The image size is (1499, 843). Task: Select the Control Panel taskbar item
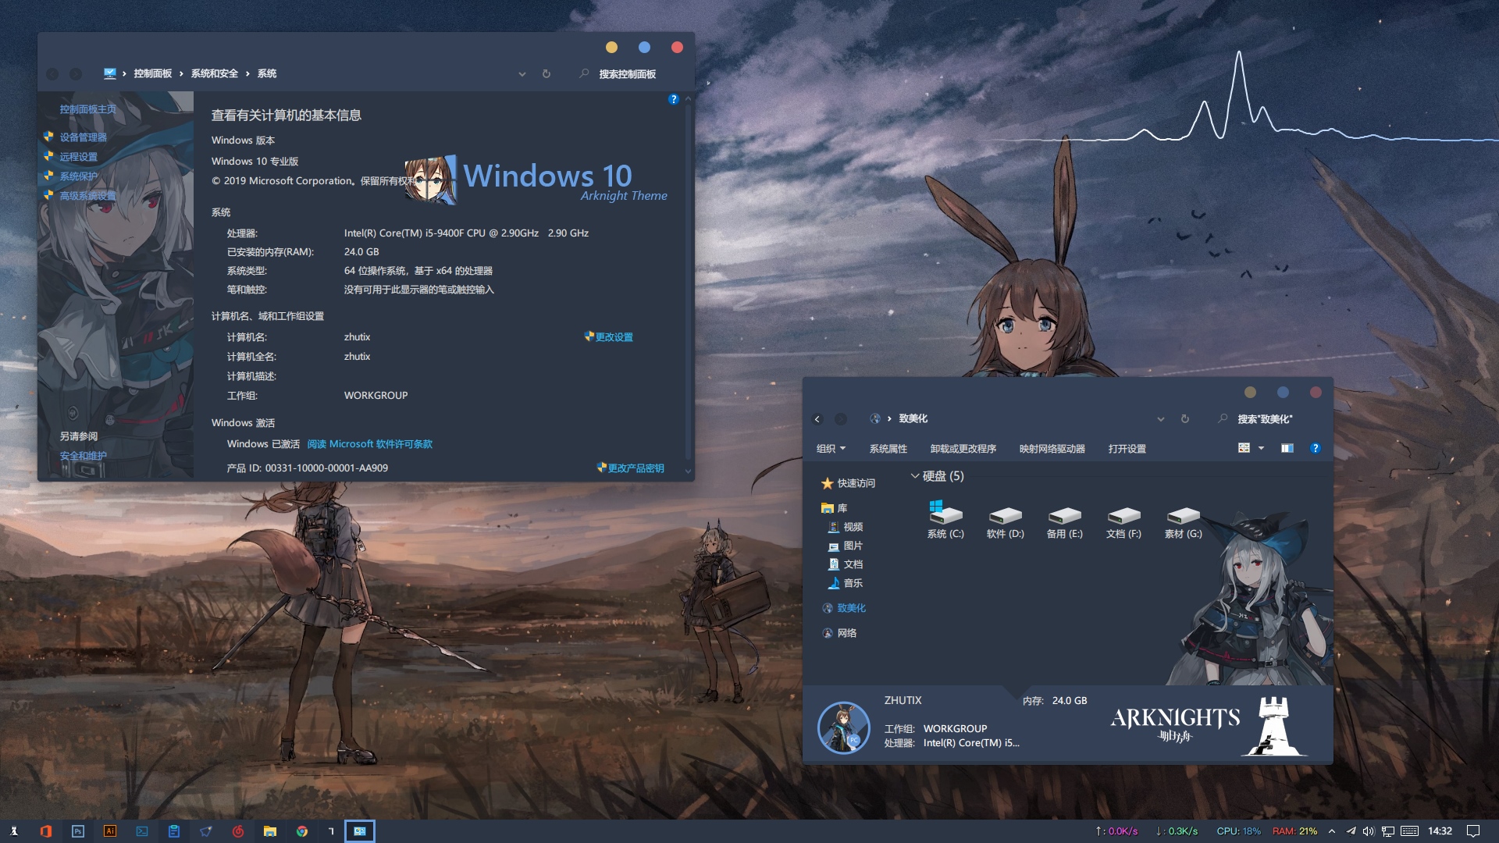[360, 831]
